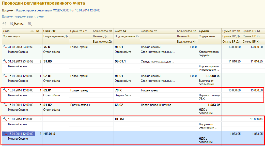Click the Дт/Кт icon of posting number 2
Screen dimensions: 265x146
coord(5,47)
